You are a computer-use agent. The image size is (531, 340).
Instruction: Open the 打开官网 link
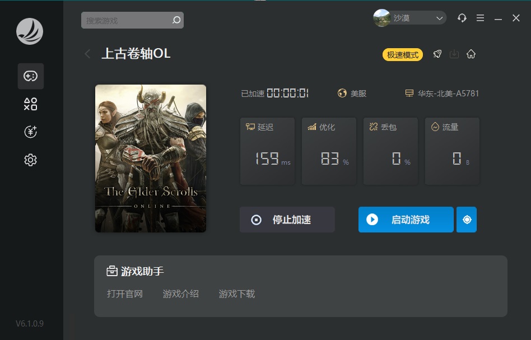[x=125, y=294]
